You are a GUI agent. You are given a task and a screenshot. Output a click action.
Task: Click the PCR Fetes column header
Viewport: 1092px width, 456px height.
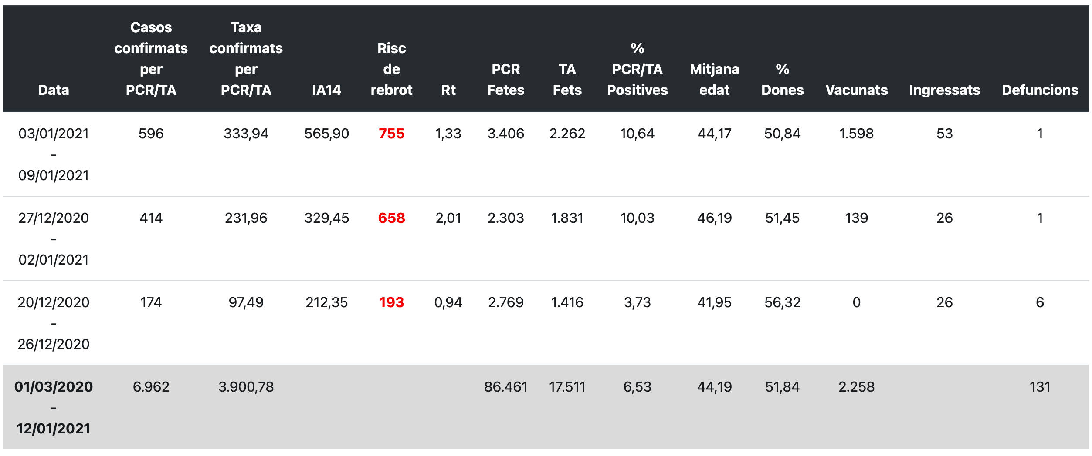505,80
